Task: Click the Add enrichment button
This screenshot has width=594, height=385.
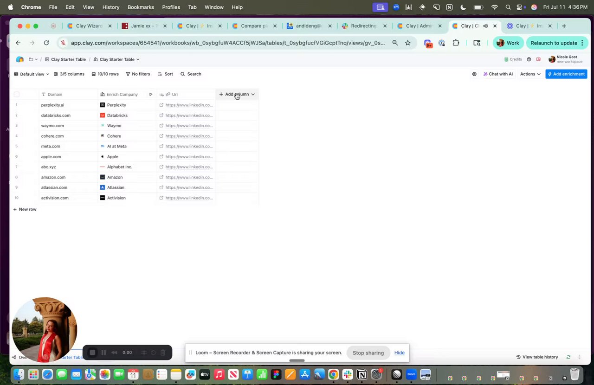Action: click(x=566, y=74)
